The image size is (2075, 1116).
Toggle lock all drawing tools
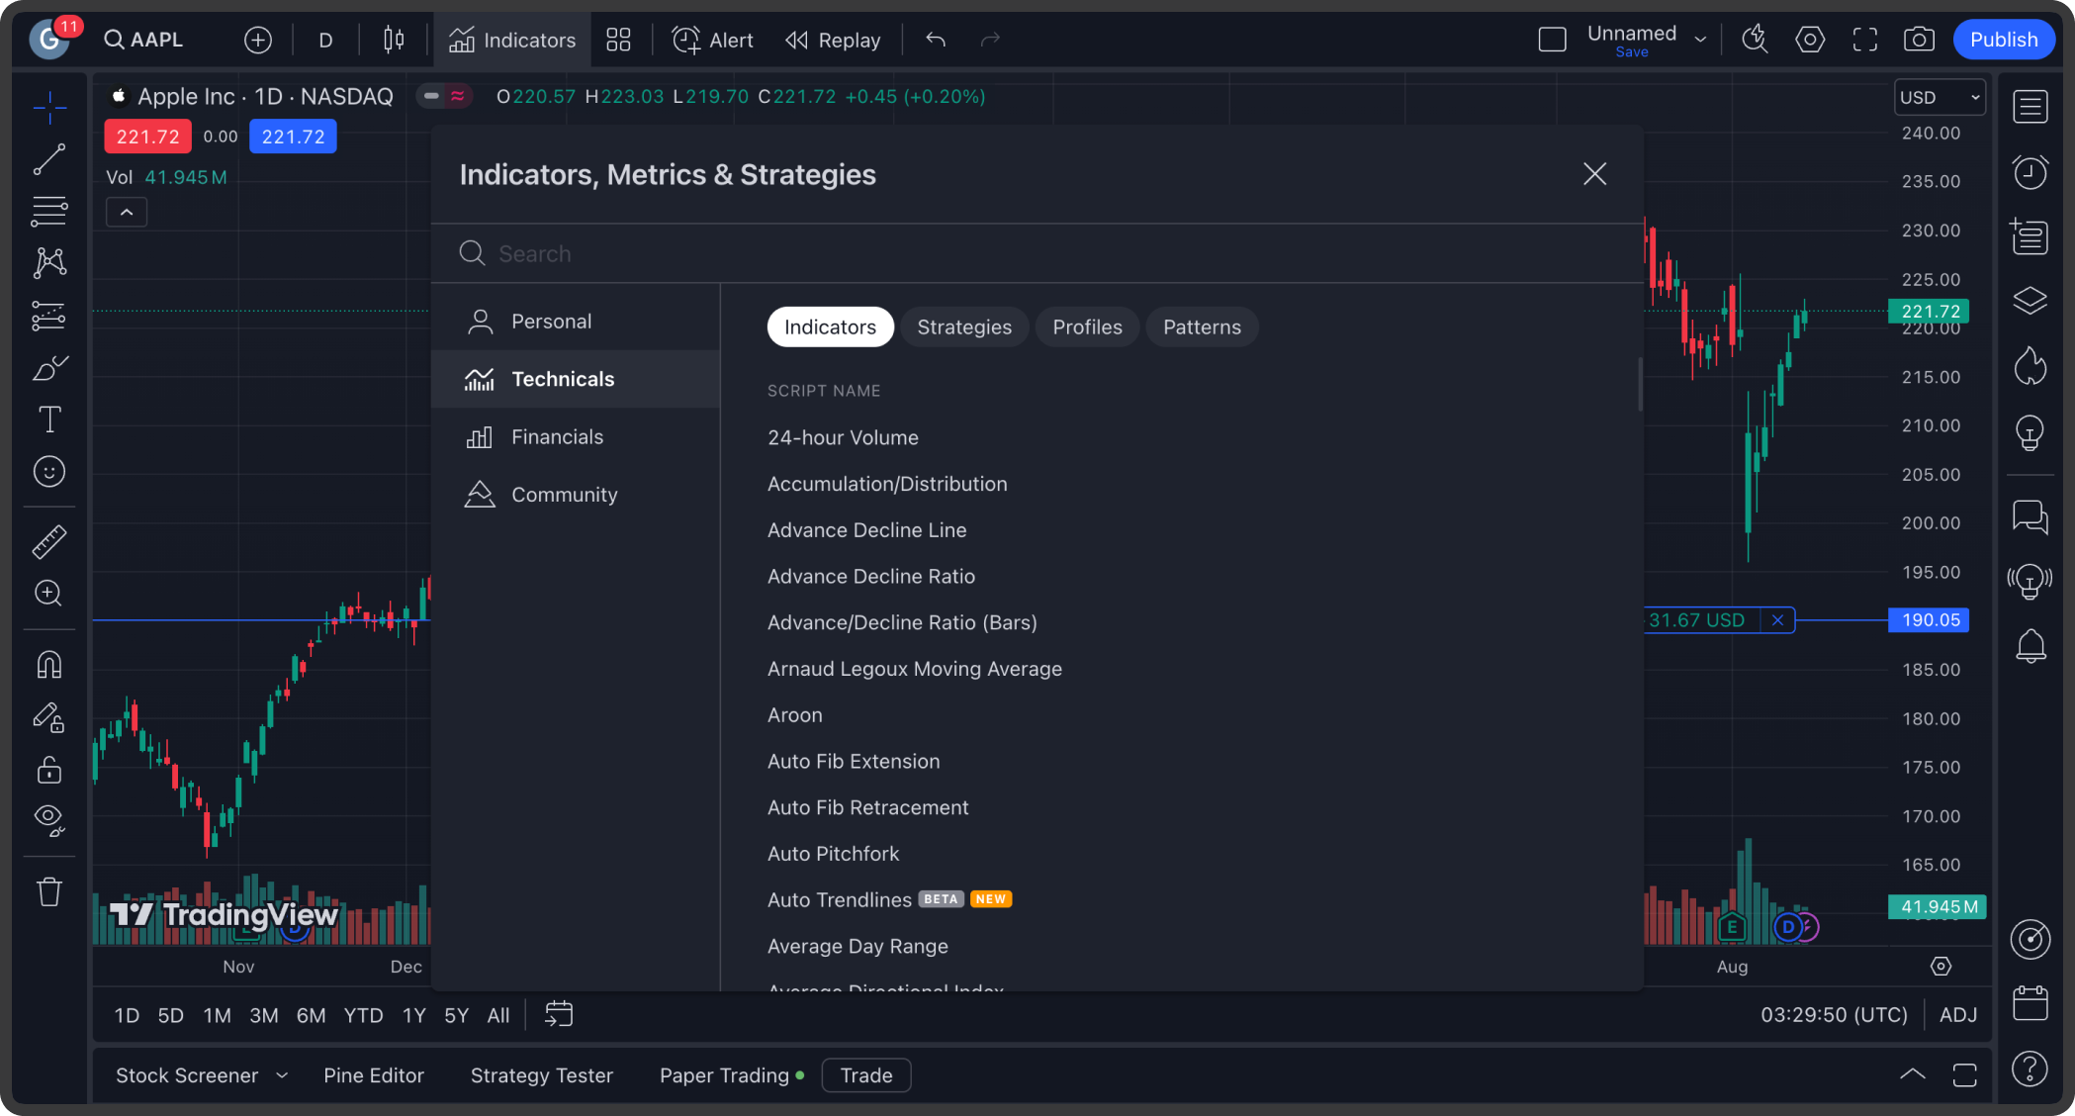[49, 770]
